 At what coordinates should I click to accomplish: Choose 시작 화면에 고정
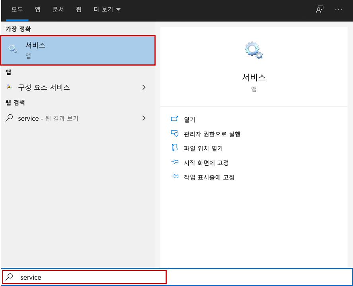[206, 163]
